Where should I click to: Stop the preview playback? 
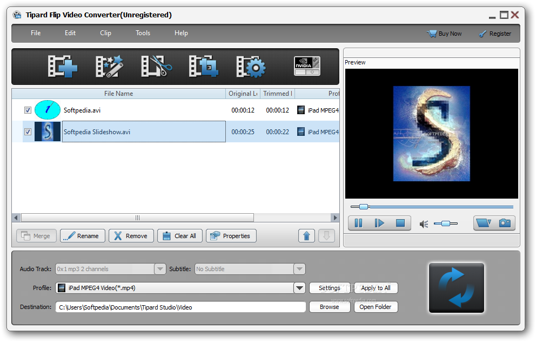pyautogui.click(x=400, y=223)
